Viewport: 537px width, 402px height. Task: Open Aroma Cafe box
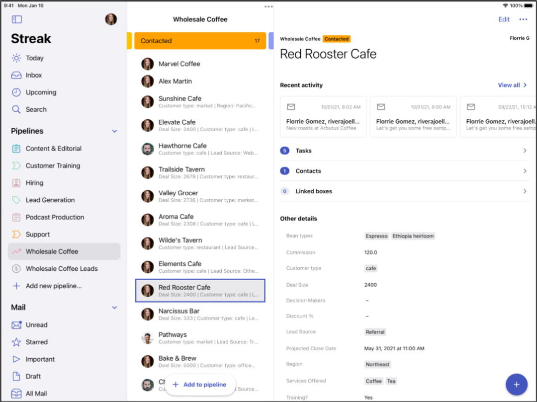tap(200, 220)
